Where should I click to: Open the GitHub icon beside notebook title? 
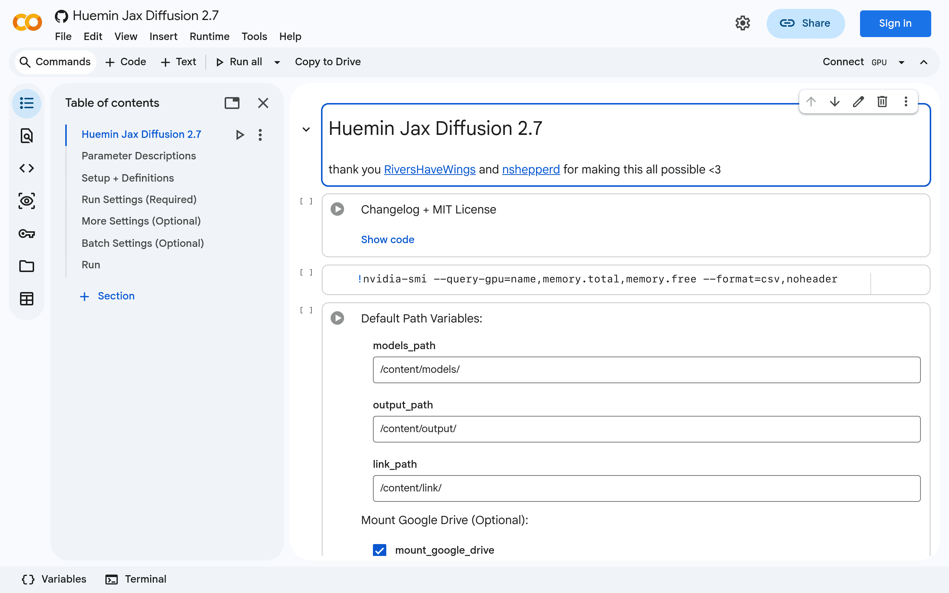pos(61,16)
